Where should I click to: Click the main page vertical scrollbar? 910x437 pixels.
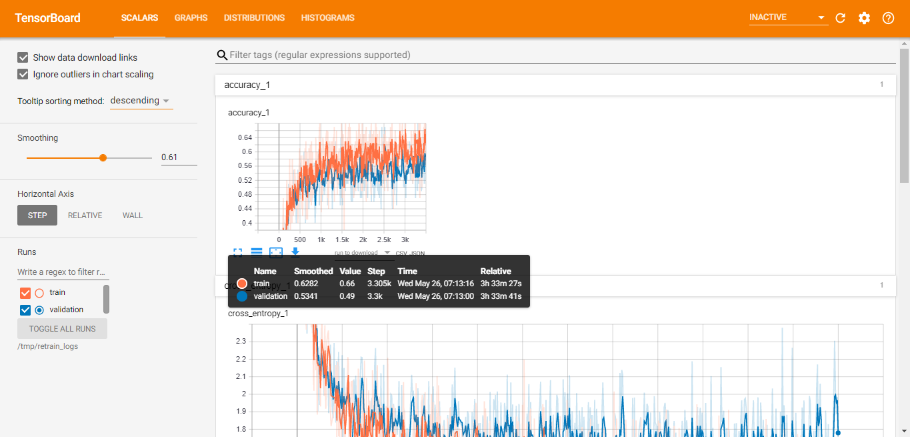(905, 115)
